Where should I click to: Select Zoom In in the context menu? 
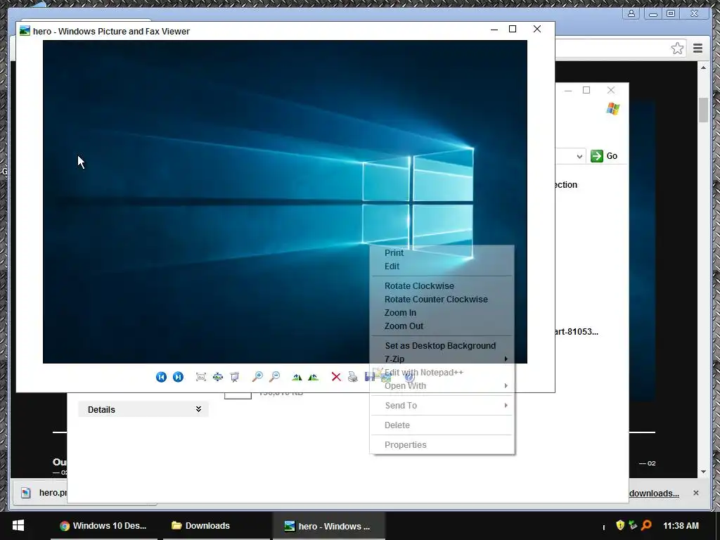point(442,313)
